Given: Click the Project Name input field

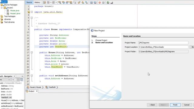Looking at the screenshot, I should 163,43.
